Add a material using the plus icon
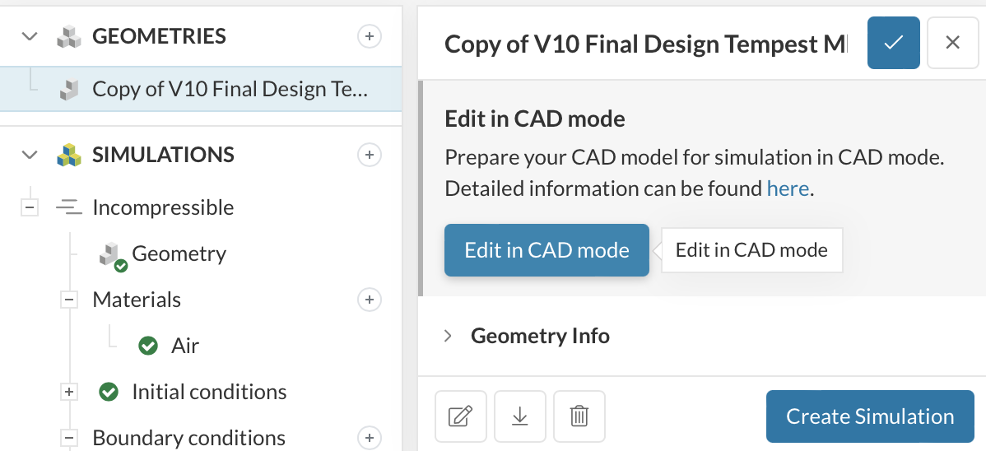The width and height of the screenshot is (986, 451). click(x=370, y=300)
